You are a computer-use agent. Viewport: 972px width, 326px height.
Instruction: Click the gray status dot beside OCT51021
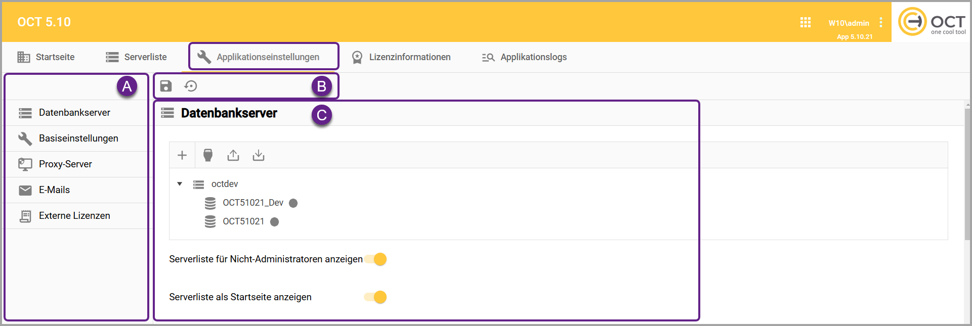[x=275, y=222]
